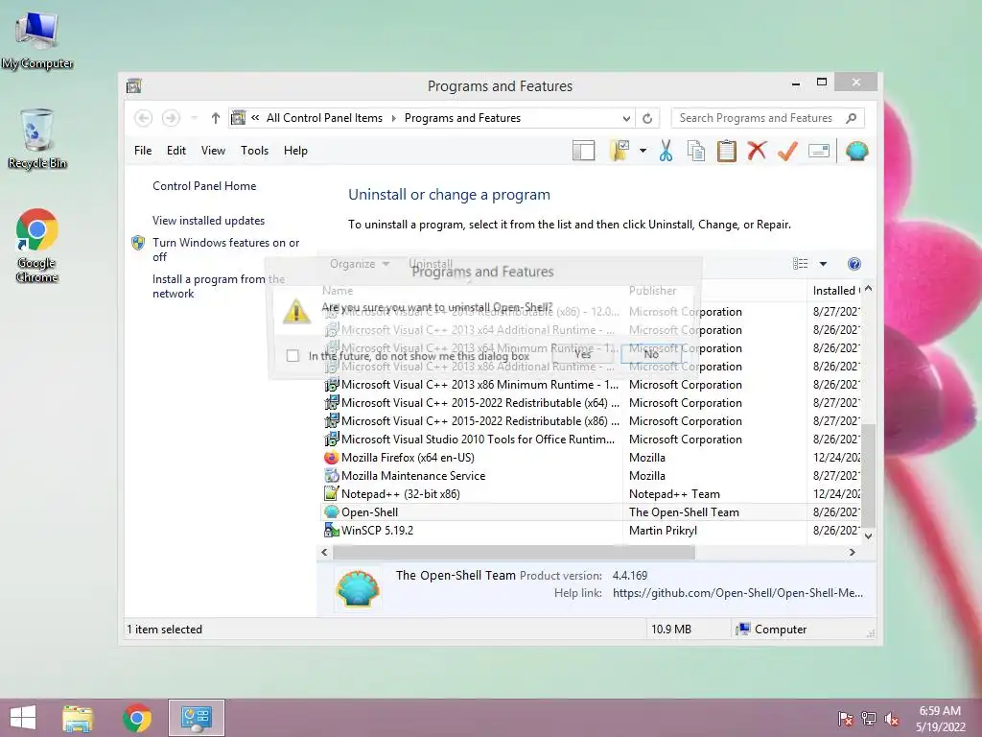Click the Email toolbar icon
The height and width of the screenshot is (737, 982).
819,151
